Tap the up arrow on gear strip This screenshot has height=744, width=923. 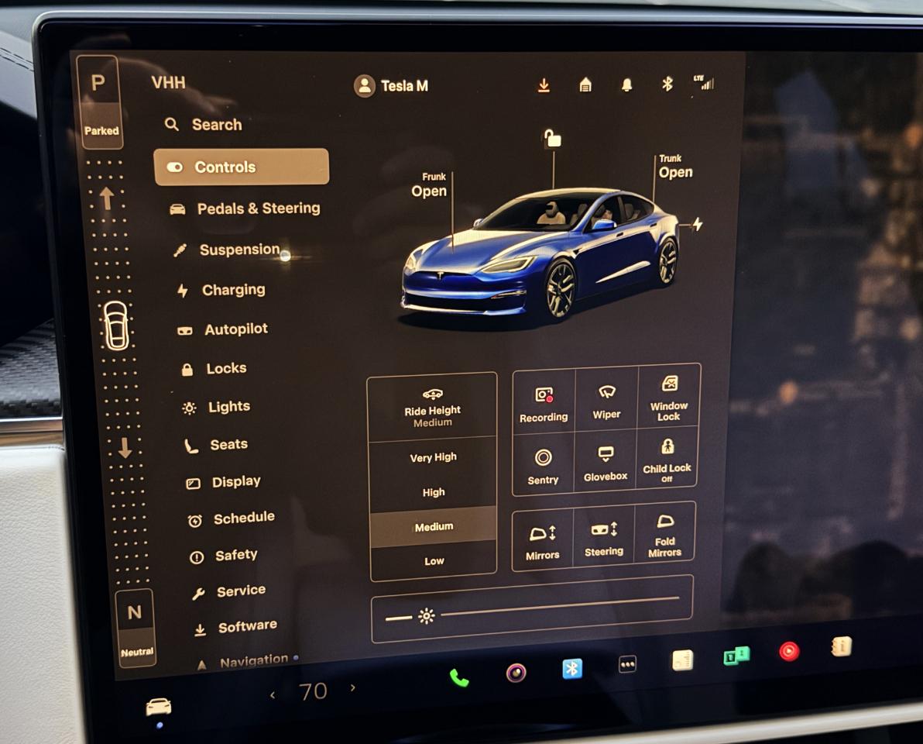(107, 198)
